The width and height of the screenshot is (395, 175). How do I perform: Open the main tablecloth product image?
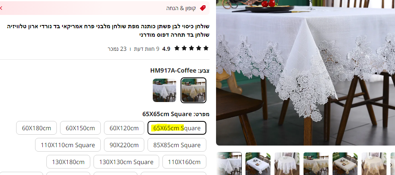[x=306, y=73]
